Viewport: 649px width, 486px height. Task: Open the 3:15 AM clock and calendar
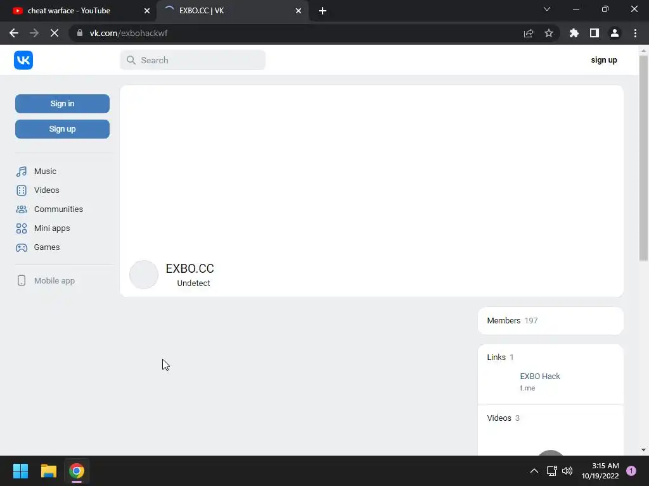(x=600, y=471)
